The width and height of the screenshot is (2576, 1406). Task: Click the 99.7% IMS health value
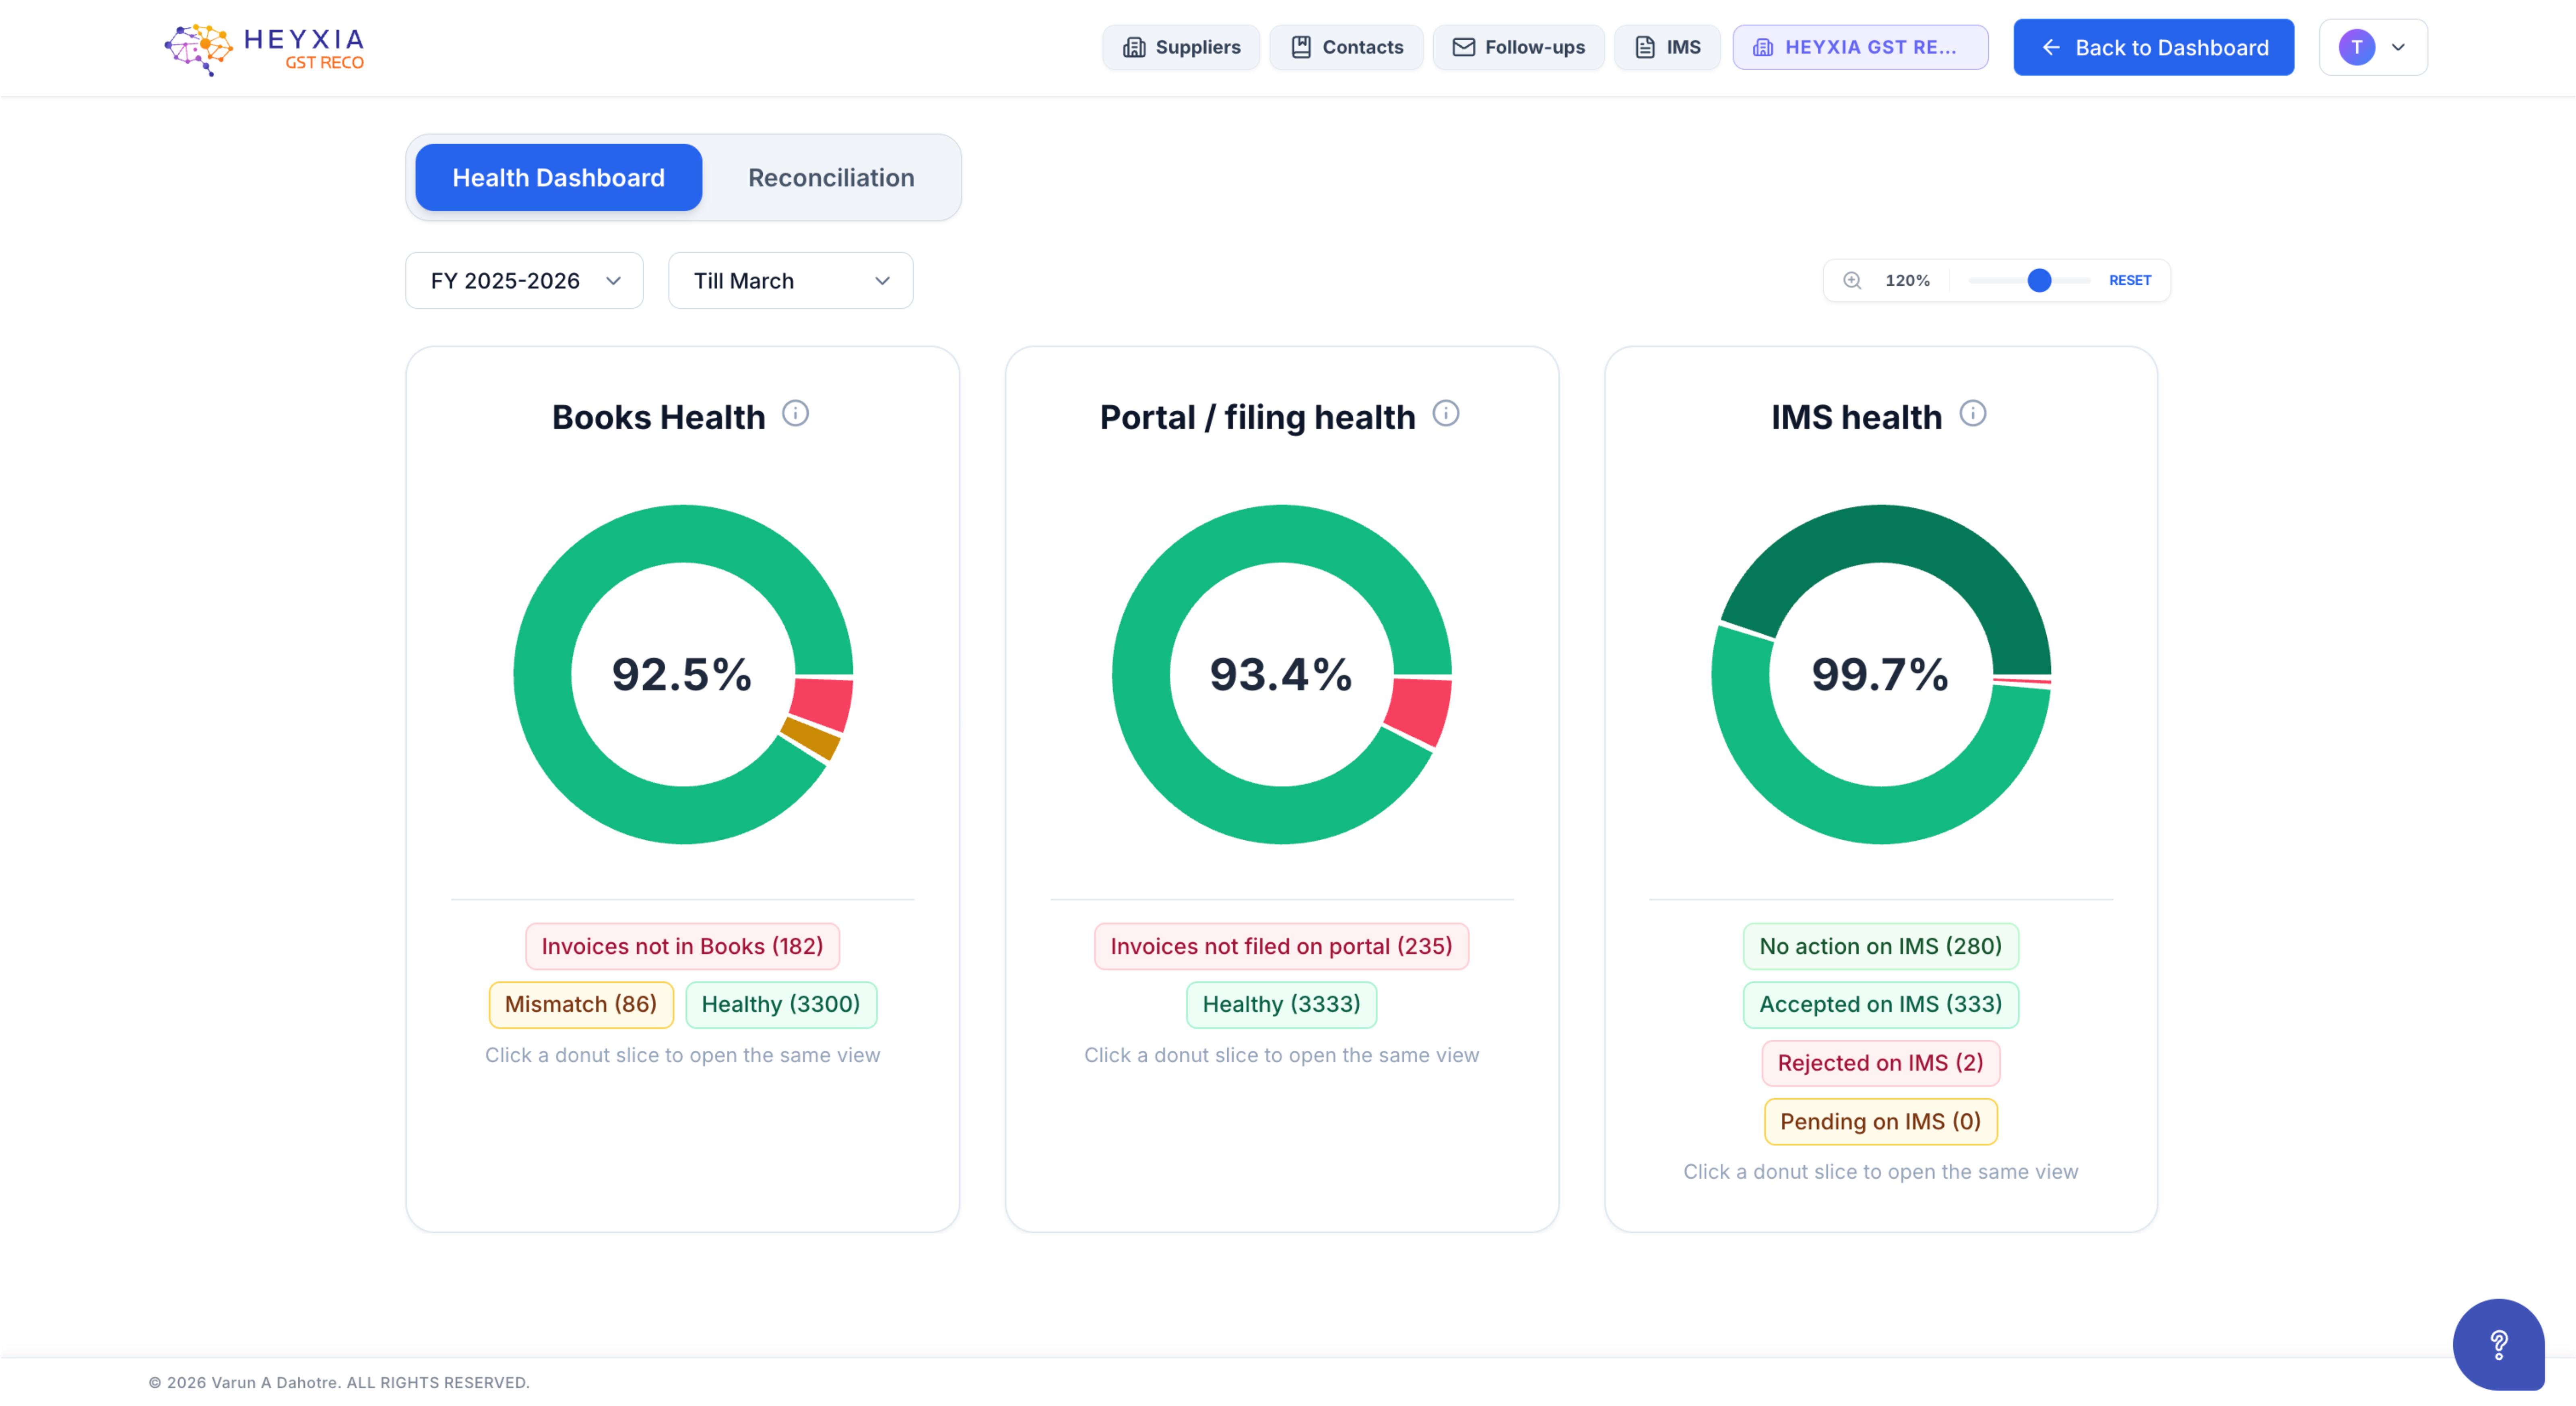tap(1880, 674)
